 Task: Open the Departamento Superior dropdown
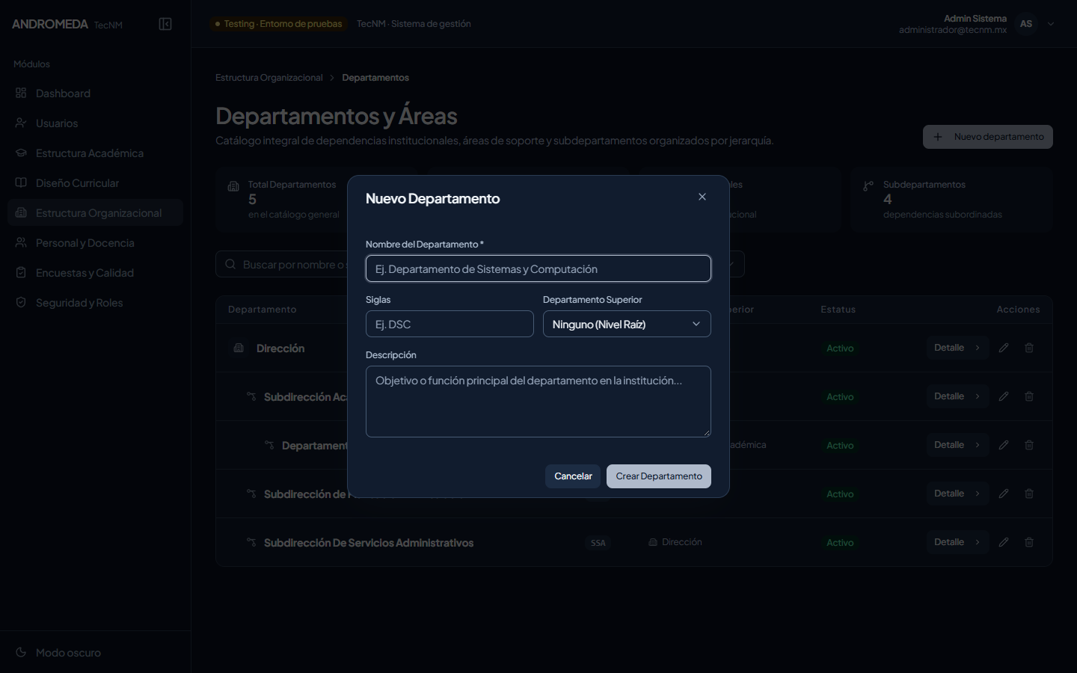pos(627,324)
